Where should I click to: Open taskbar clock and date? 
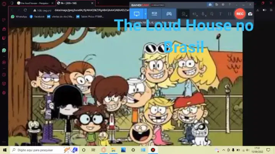(x=257, y=150)
